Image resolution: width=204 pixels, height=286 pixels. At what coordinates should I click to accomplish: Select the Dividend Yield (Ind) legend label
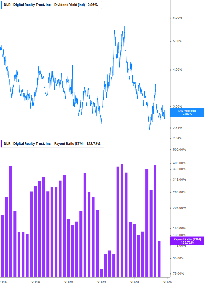point(69,5)
